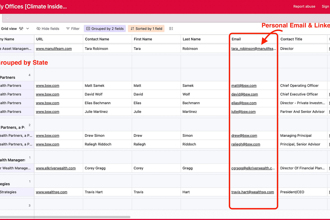Open the www.elkriverwealth.com link

tap(56, 168)
